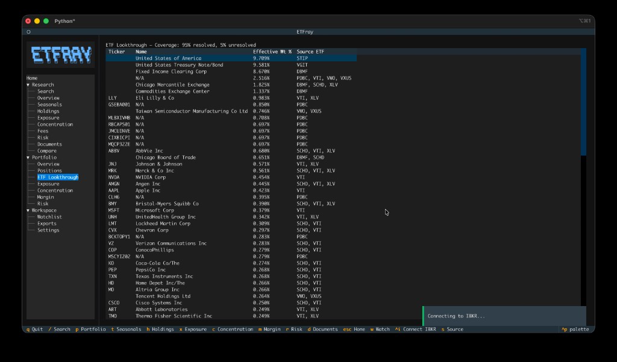Click Risk in footer bar

click(294, 329)
